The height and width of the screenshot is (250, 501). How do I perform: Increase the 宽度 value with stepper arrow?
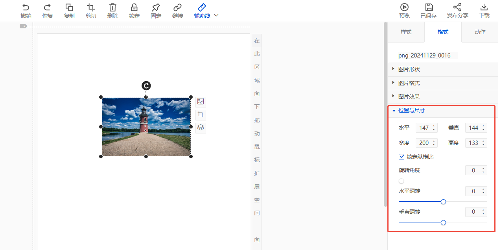(x=434, y=141)
